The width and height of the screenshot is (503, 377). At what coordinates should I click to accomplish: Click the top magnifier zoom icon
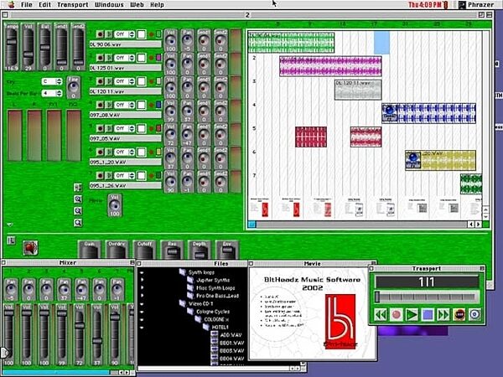click(78, 199)
